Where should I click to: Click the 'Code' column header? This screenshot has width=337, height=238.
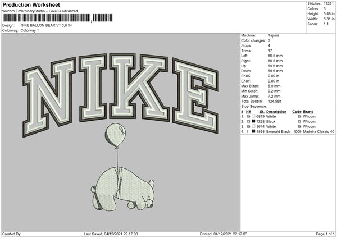pyautogui.click(x=297, y=112)
